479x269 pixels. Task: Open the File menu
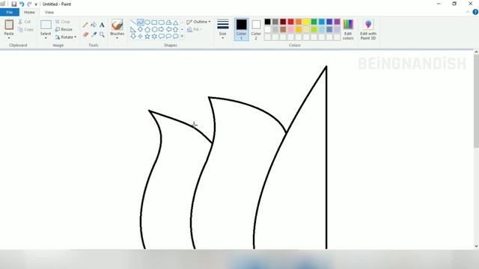(10, 12)
